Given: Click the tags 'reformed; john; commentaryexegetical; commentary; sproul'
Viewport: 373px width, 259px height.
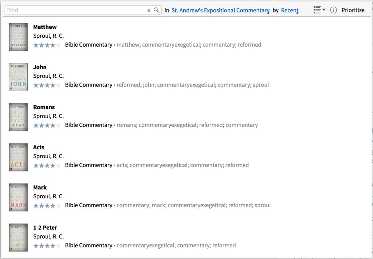Looking at the screenshot, I should tap(193, 85).
